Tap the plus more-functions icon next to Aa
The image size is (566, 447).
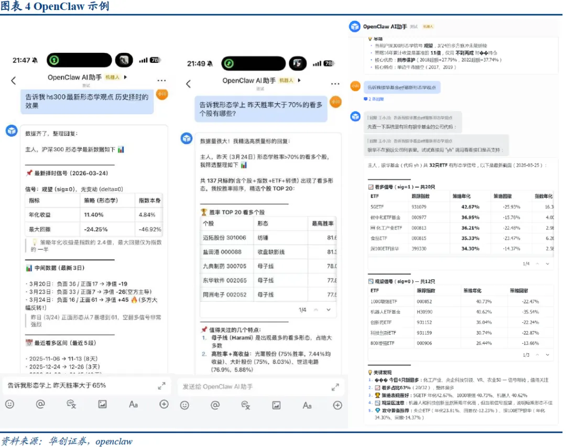pos(165,404)
